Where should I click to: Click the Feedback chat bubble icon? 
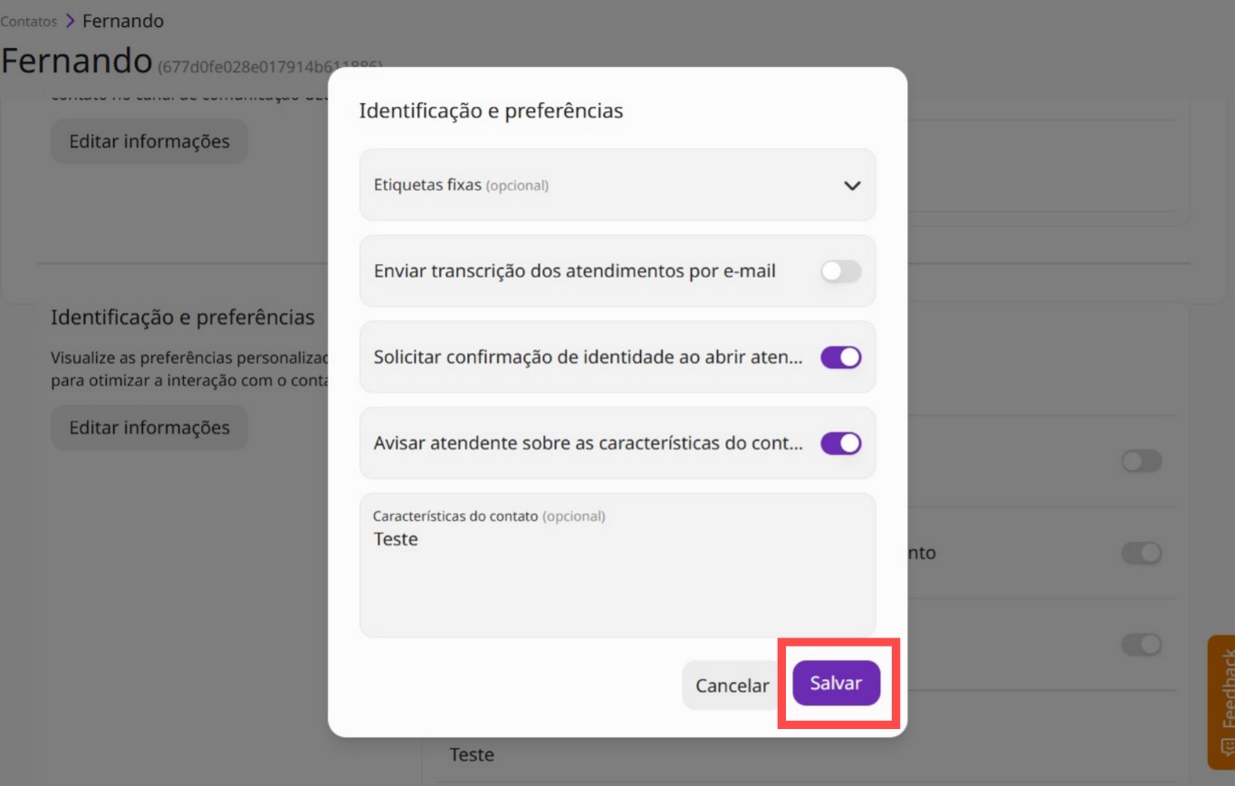[x=1228, y=747]
